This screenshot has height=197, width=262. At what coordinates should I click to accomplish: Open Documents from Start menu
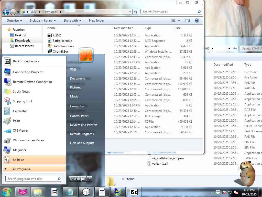click(x=78, y=78)
